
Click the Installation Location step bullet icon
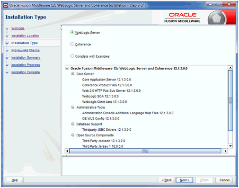point(7,36)
